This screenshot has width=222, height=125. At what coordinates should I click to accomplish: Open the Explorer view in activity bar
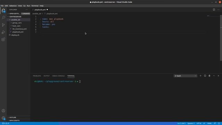(x=3, y=10)
